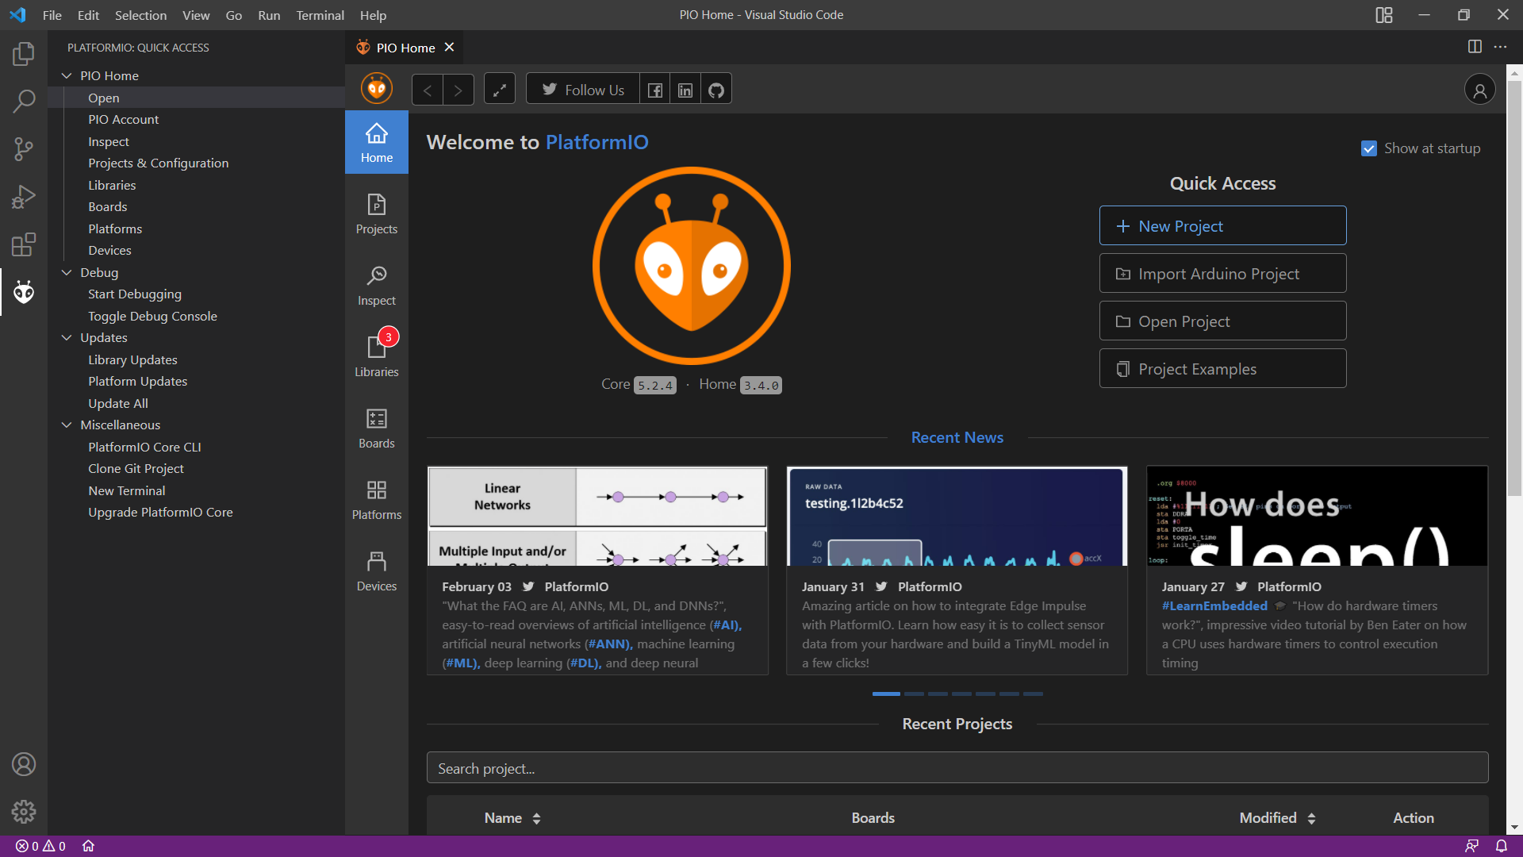Screen dimensions: 1523x857
Task: Browse Project Examples
Action: pyautogui.click(x=1222, y=369)
